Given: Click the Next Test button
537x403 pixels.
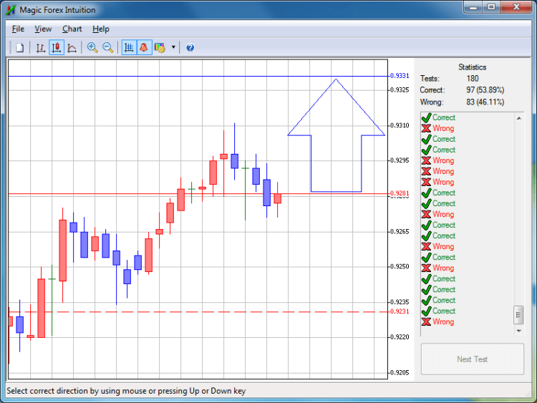Looking at the screenshot, I should click(x=473, y=359).
